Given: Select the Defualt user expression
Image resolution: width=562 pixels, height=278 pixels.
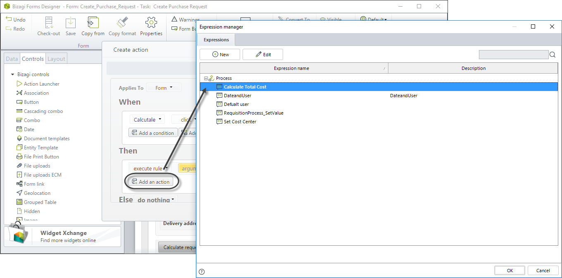Looking at the screenshot, I should 379,104.
